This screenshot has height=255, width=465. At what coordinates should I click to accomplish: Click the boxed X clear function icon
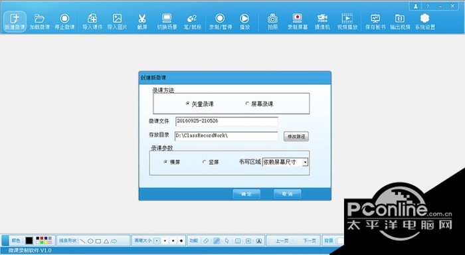[x=248, y=241]
